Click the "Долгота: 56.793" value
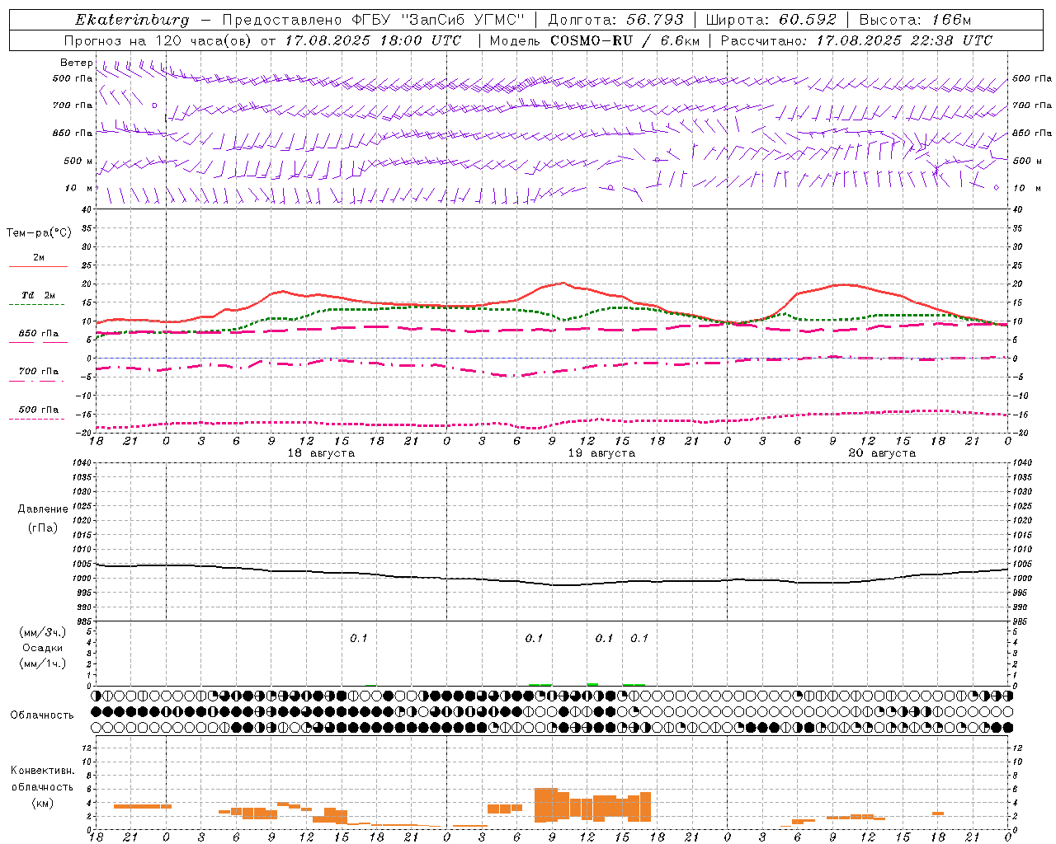 pos(615,20)
